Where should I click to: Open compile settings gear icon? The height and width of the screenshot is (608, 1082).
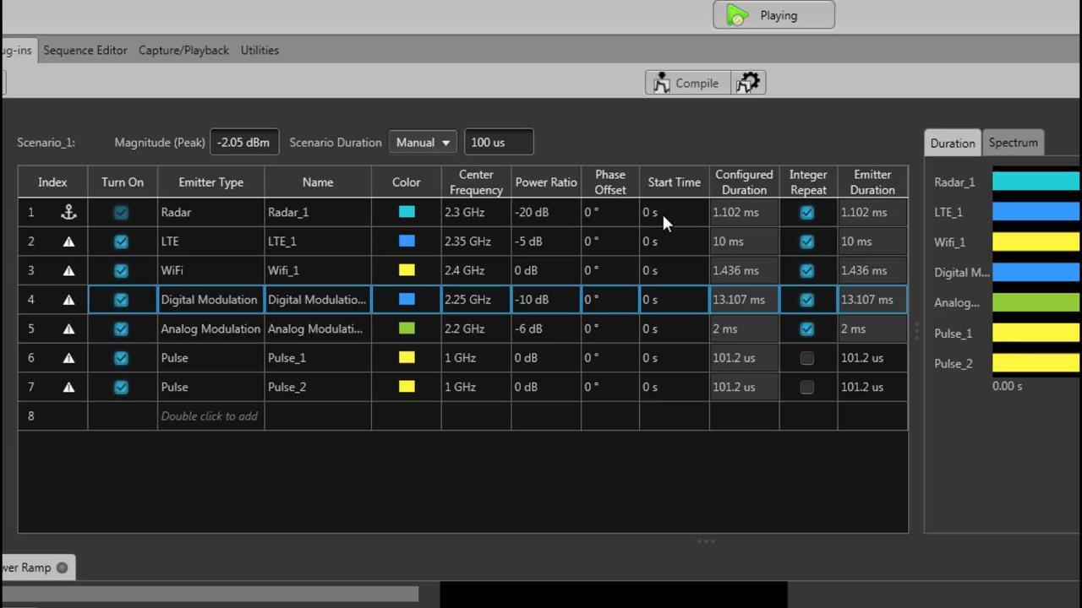pyautogui.click(x=747, y=82)
